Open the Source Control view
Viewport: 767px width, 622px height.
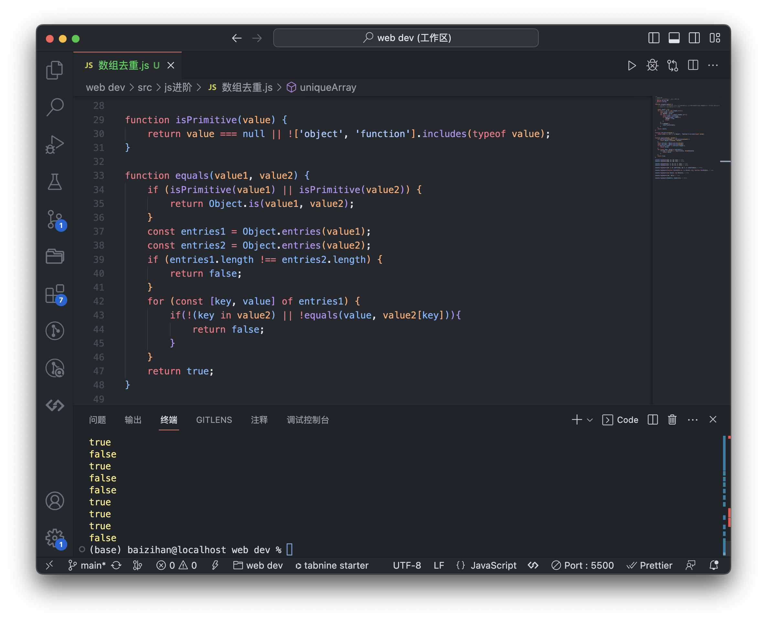[54, 219]
